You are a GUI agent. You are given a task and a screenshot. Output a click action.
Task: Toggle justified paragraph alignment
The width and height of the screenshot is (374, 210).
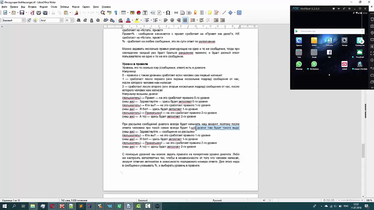pos(185,20)
